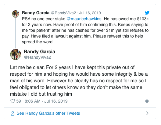Click the large Randy Garcia profile picture
Screen dimensions: 161x125
click(16, 54)
